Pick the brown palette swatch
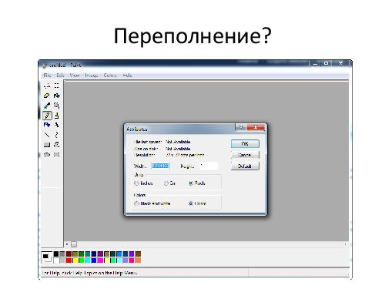Image resolution: width=385 pixels, height=289 pixels. (138, 254)
